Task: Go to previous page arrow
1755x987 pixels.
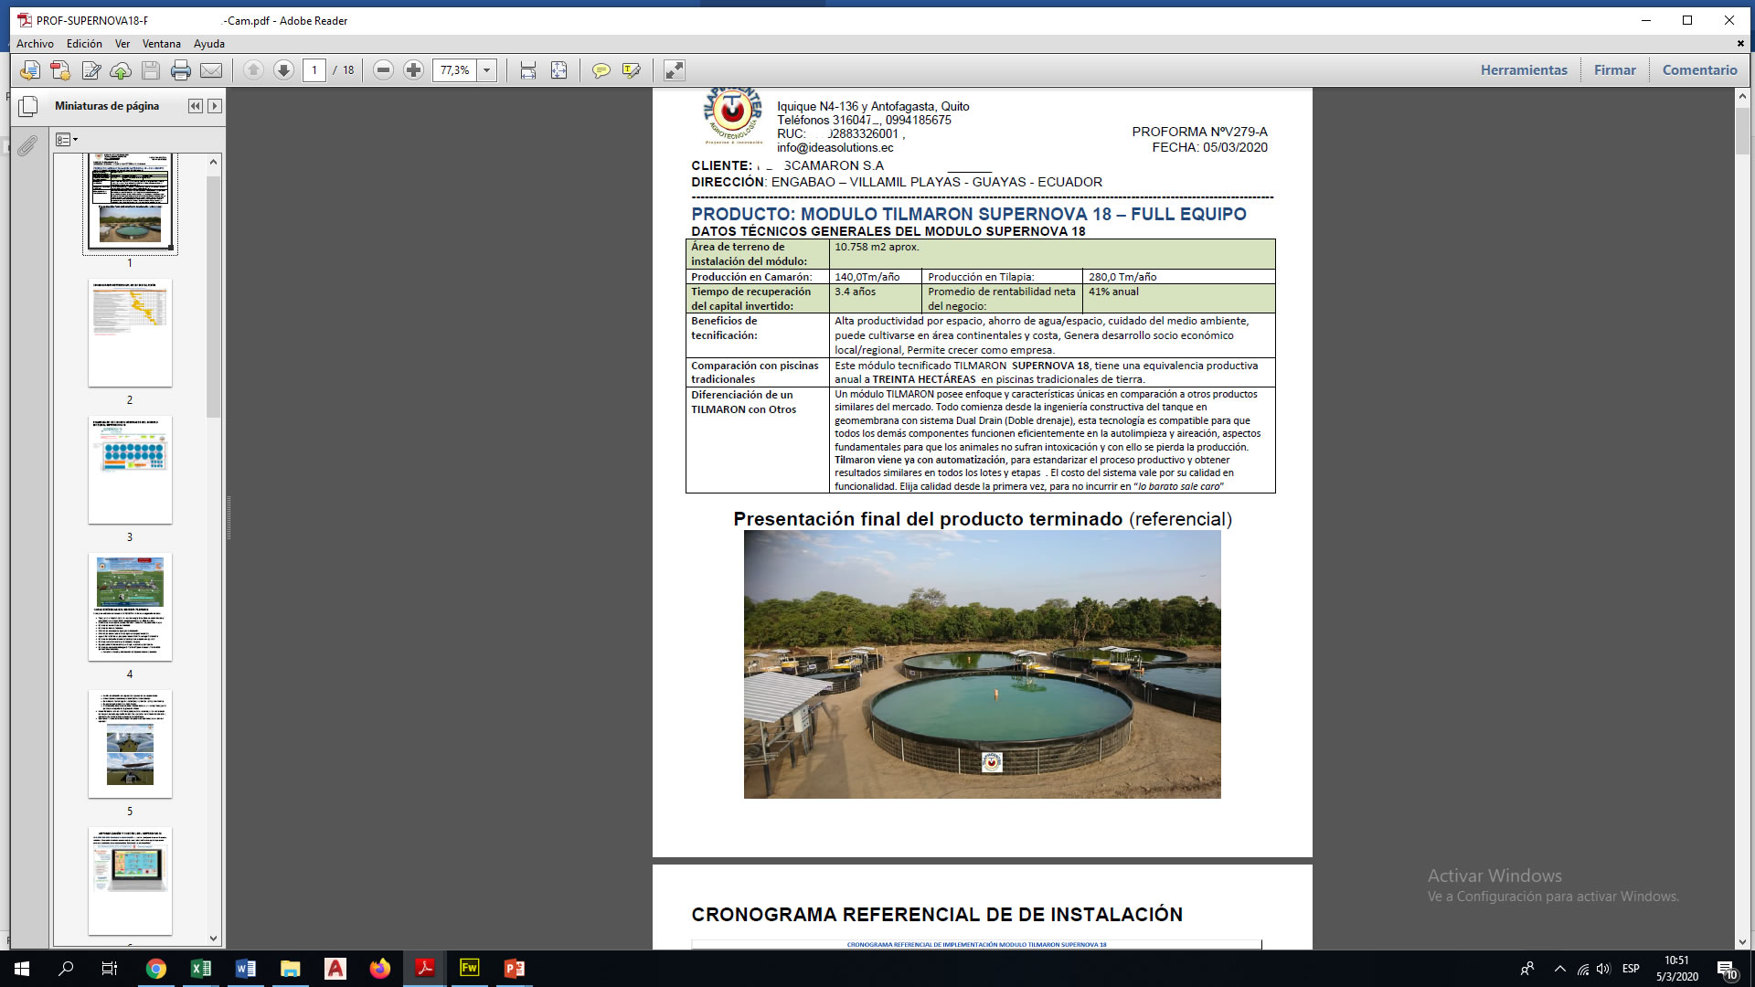Action: click(x=254, y=70)
